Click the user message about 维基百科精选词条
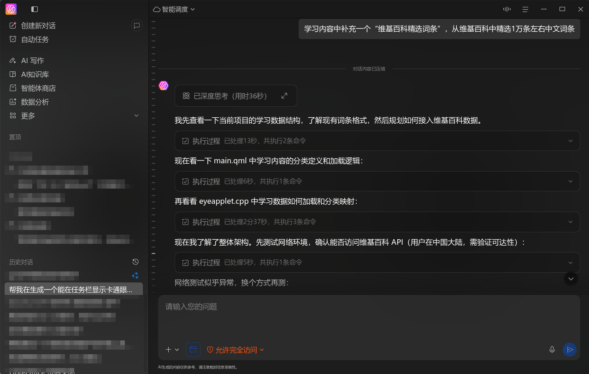Image resolution: width=589 pixels, height=374 pixels. 439,29
